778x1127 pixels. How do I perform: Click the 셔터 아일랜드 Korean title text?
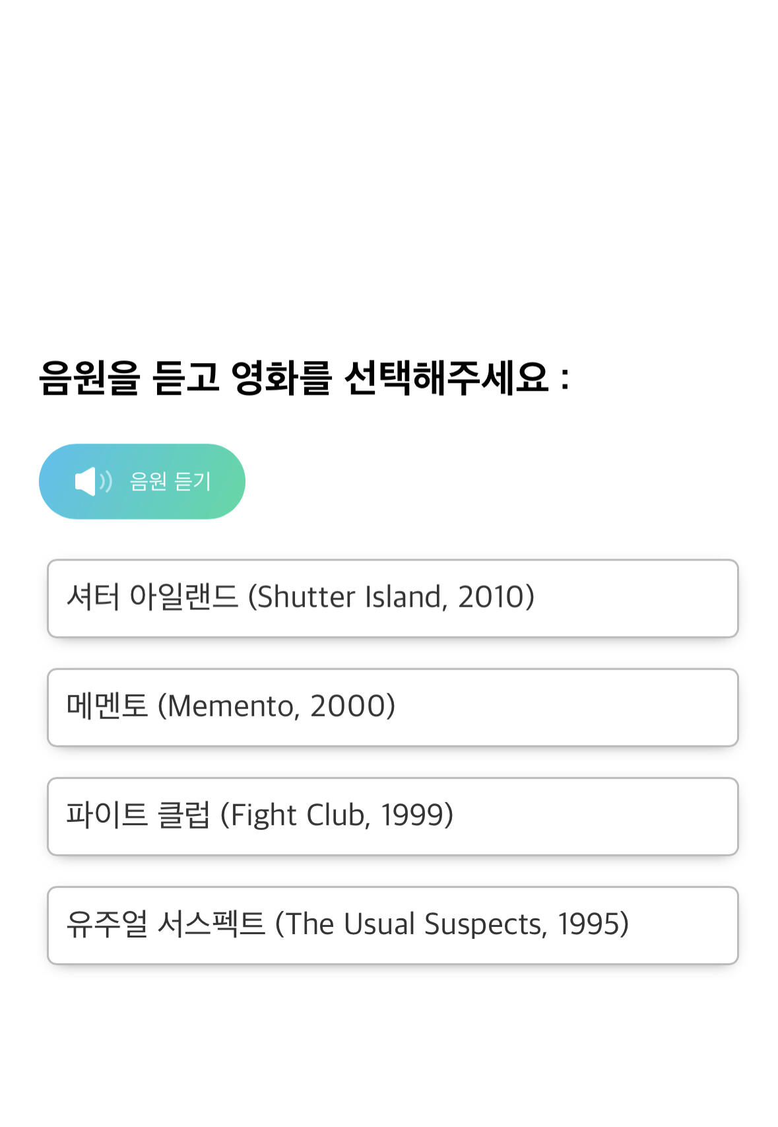tap(152, 597)
